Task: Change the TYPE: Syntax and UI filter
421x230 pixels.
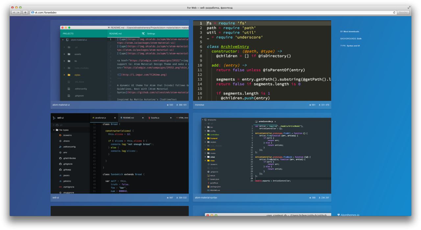Action: [x=350, y=46]
